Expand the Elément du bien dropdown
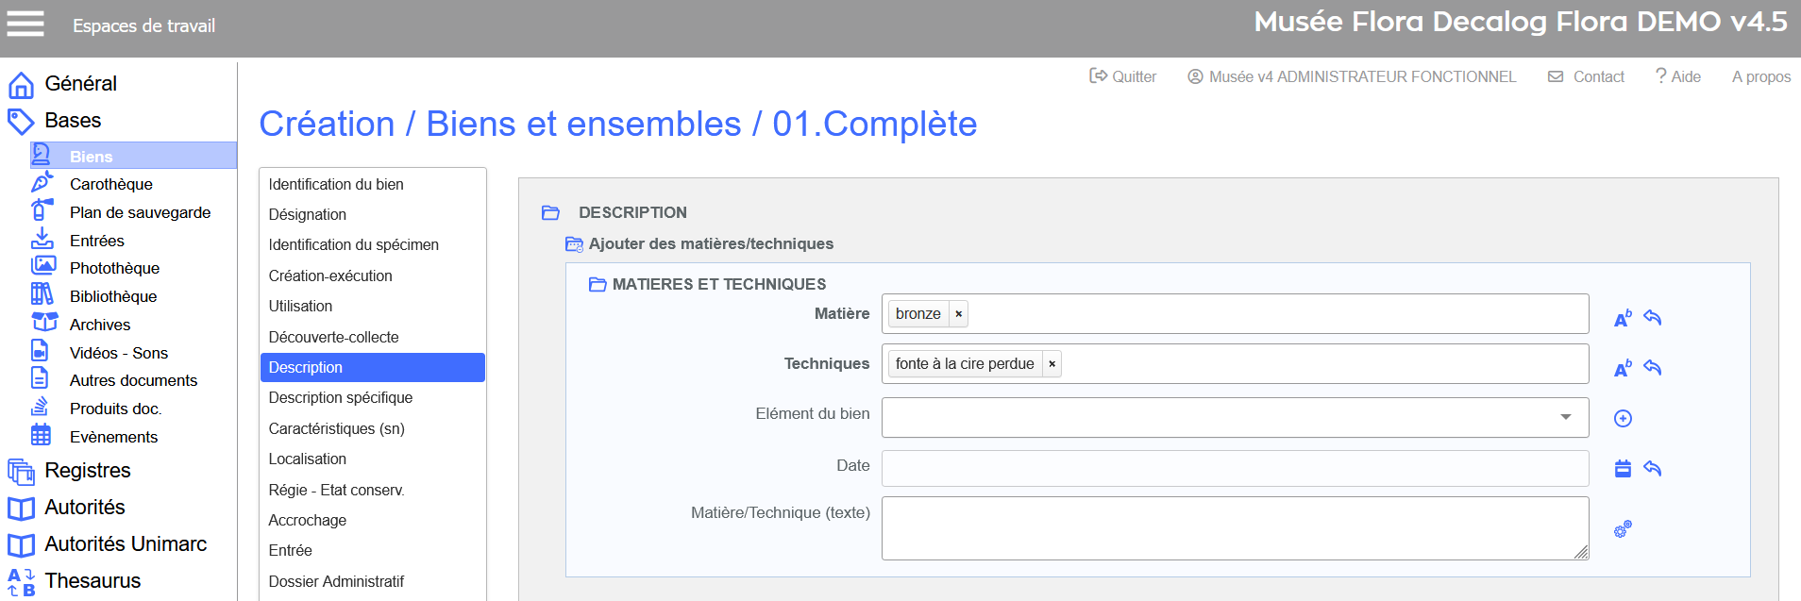1801x601 pixels. pyautogui.click(x=1565, y=417)
